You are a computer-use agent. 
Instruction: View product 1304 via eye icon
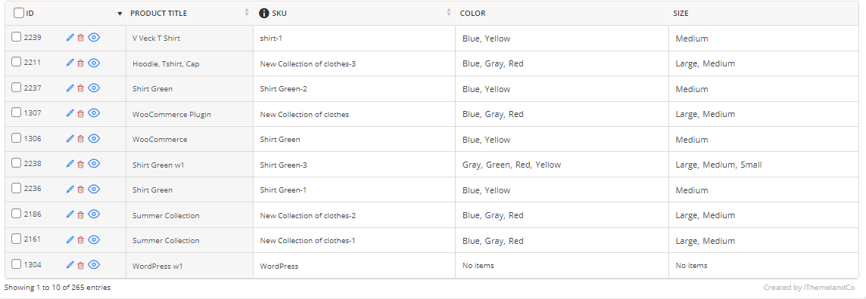pos(94,265)
